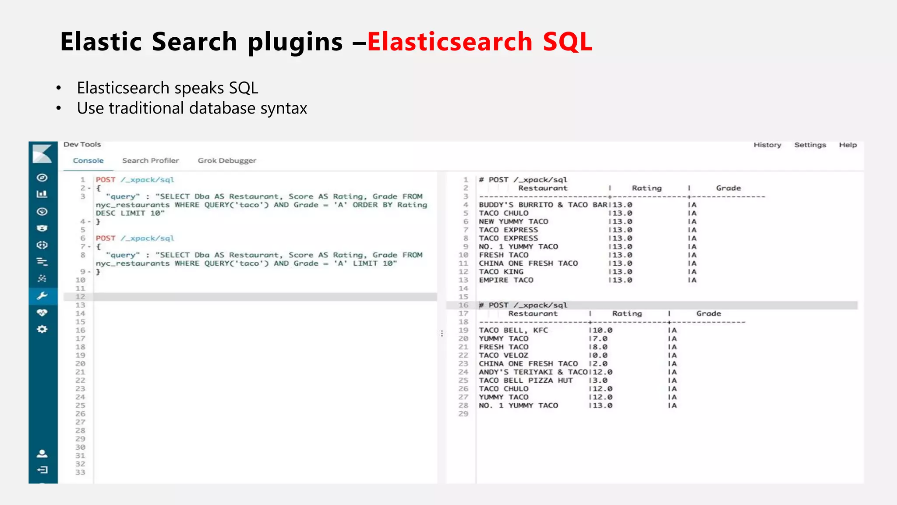Click output row "BUDDY'S BURRITO & TACO BAR"
This screenshot has width=897, height=505.
tap(543, 205)
